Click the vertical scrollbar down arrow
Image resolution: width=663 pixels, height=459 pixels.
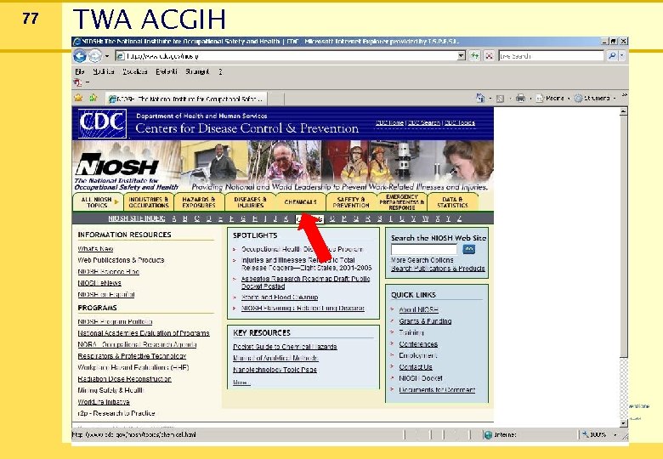tap(623, 422)
